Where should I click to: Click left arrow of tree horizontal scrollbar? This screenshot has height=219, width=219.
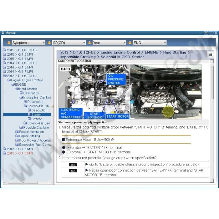[5, 182]
